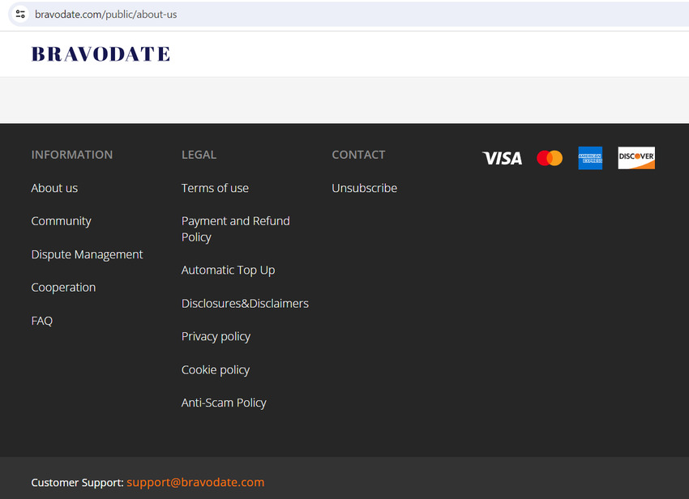Open the About us link

point(54,188)
